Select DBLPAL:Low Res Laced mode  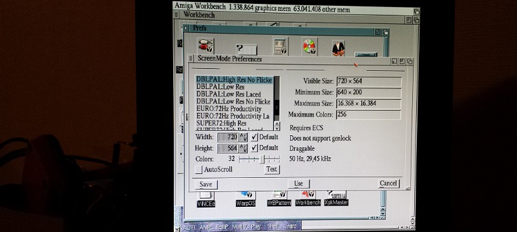(x=229, y=94)
